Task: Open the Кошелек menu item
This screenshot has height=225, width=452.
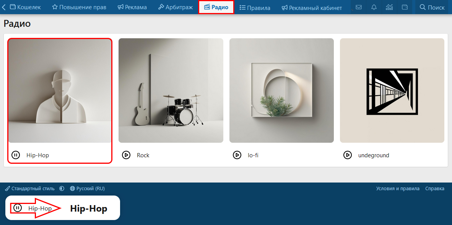Action: click(25, 7)
